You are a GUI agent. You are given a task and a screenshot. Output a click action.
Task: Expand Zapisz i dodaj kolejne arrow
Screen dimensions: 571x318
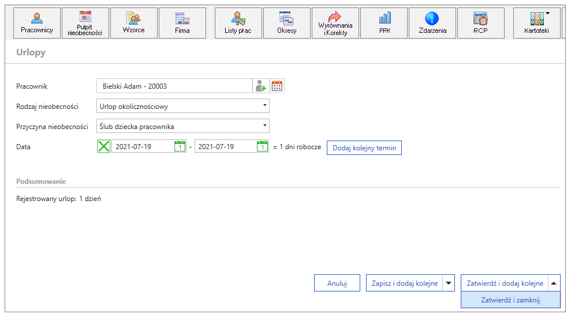(x=449, y=283)
